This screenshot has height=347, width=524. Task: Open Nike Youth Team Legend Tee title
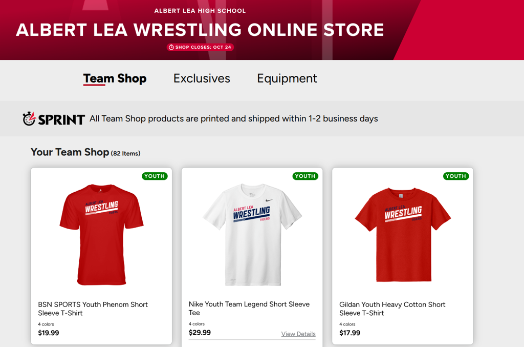[x=249, y=308]
